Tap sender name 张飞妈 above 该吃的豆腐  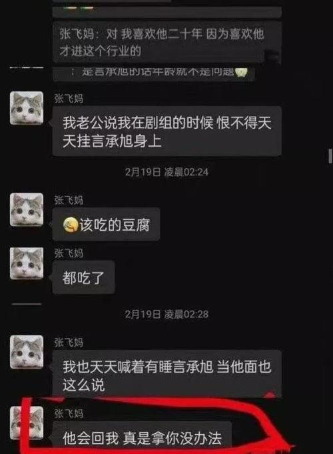click(69, 200)
